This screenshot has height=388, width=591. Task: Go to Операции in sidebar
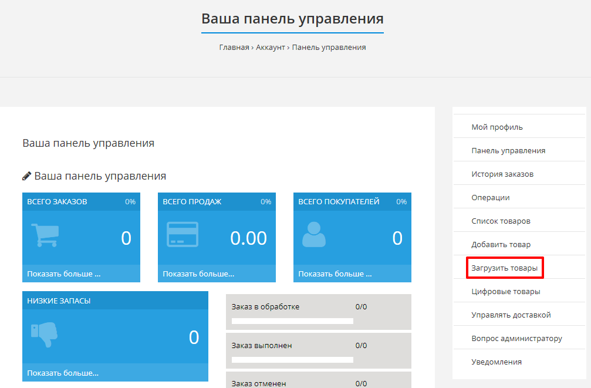pos(490,197)
